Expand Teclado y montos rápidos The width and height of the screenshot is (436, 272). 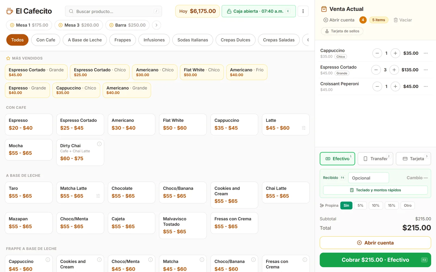pos(375,190)
